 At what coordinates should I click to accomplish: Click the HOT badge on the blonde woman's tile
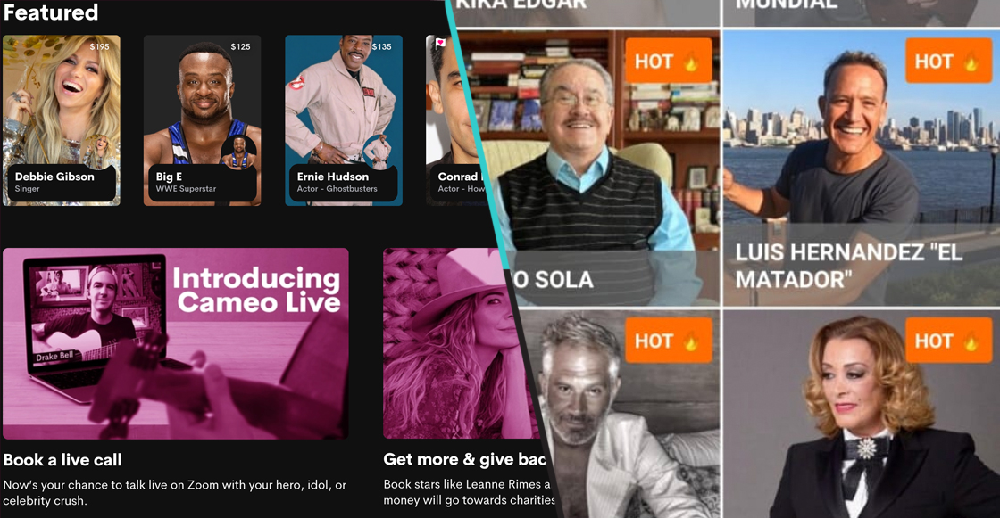(x=948, y=341)
